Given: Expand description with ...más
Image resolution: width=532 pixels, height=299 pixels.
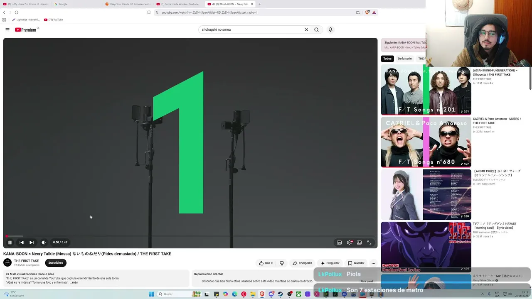Looking at the screenshot, I should click(74, 282).
